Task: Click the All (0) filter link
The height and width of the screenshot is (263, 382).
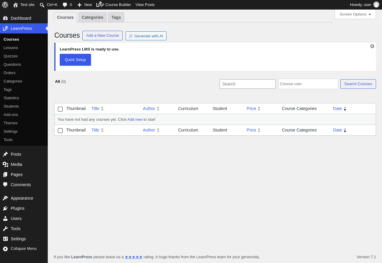Action: point(61,82)
